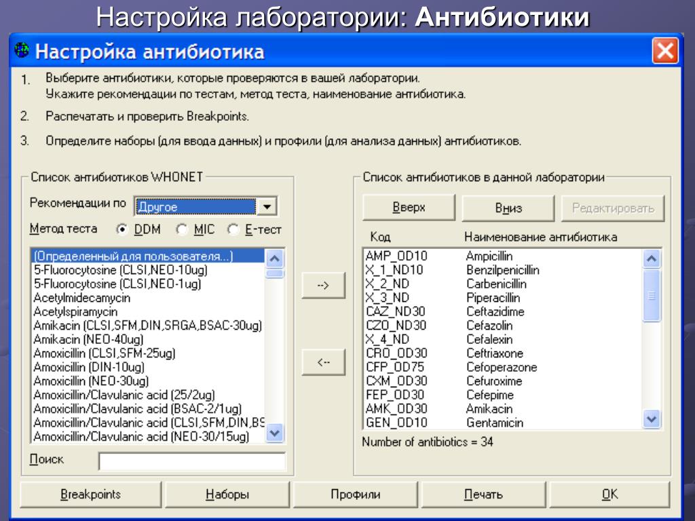Select Amikacin (CLSI,SFM,DIN,SRGA,BSAC-30ug)
Screen dimensions: 695x521
tap(148, 326)
